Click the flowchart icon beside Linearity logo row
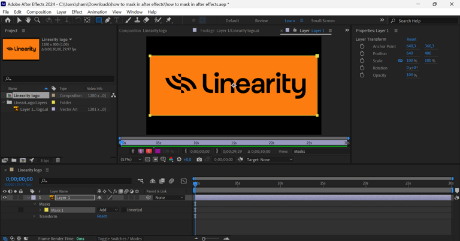 pos(113,95)
